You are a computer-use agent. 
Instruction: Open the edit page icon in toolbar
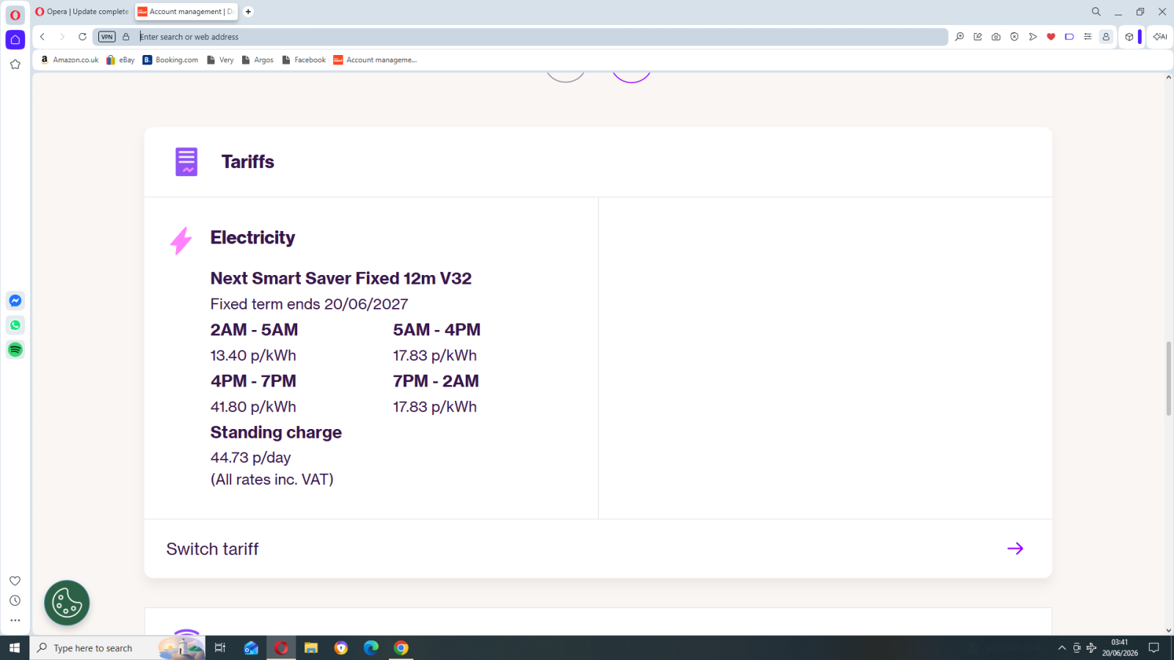977,37
